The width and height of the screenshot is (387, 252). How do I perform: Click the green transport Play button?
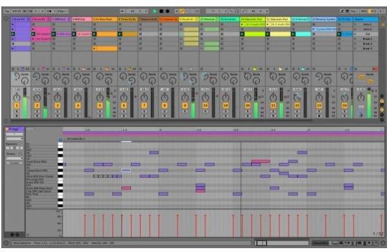[x=155, y=11]
